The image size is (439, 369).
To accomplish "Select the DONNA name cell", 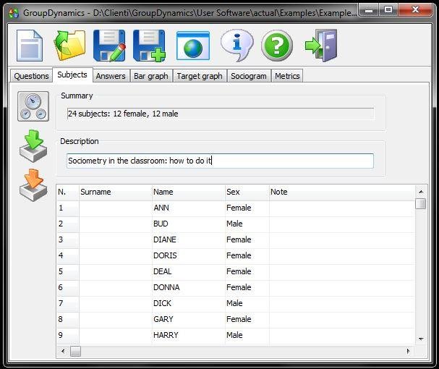I will (x=189, y=287).
